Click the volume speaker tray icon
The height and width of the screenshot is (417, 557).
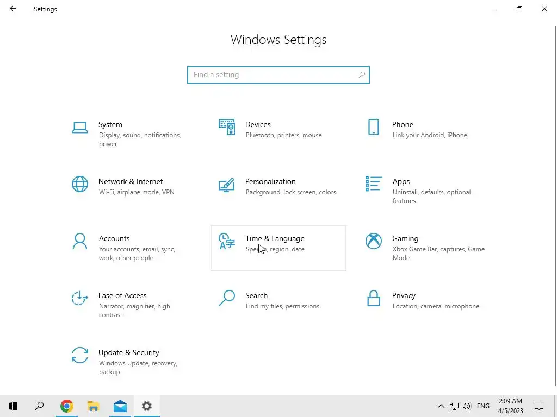pyautogui.click(x=467, y=406)
